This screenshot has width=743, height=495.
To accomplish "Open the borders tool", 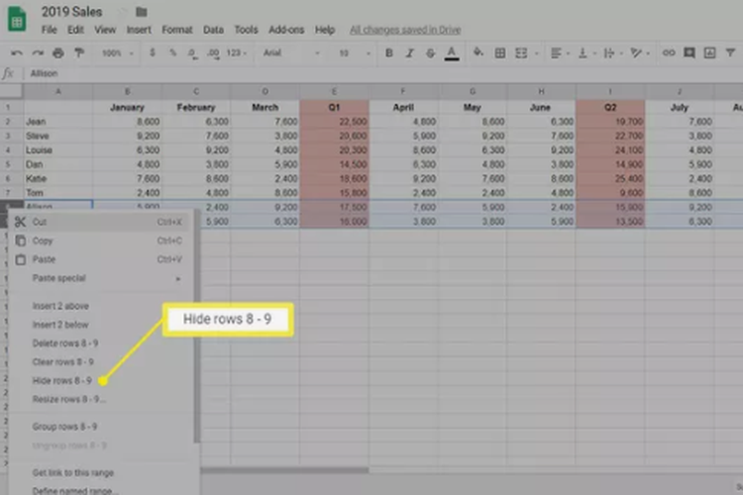I will click(x=499, y=53).
